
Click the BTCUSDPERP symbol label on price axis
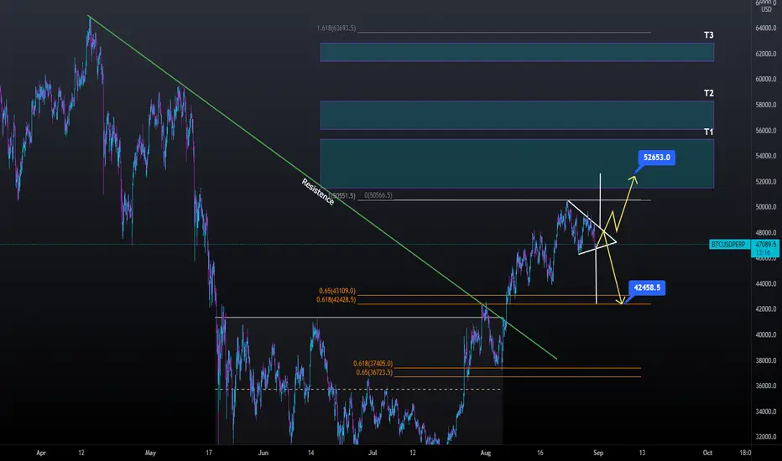click(x=730, y=245)
